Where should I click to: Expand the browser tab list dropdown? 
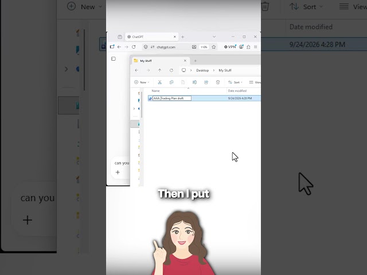point(214,37)
